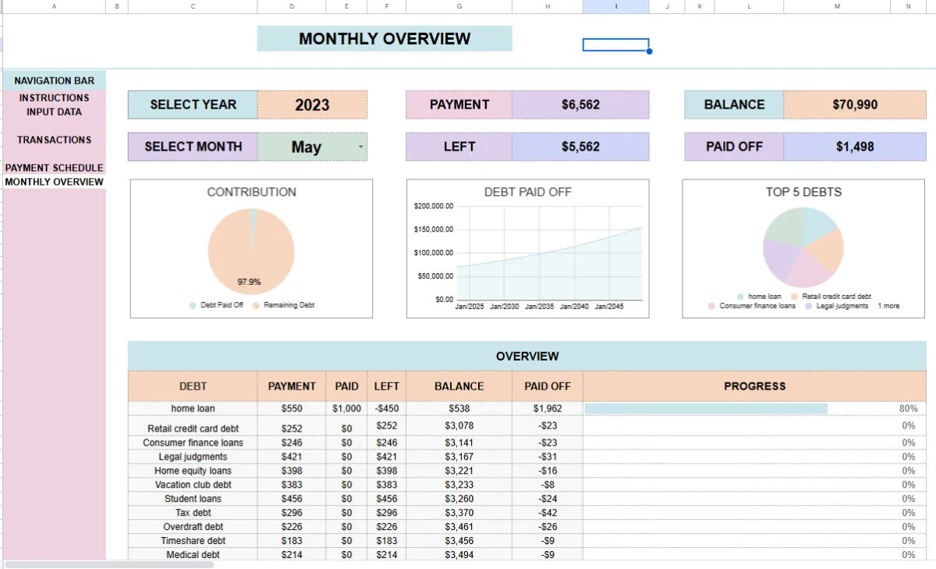Select column G header
The width and height of the screenshot is (936, 569).
[x=459, y=6]
